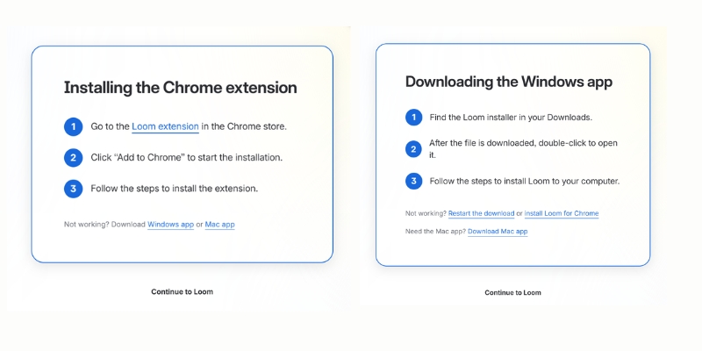Click step 1 badge in Chrome extension panel
The image size is (702, 351).
73,126
